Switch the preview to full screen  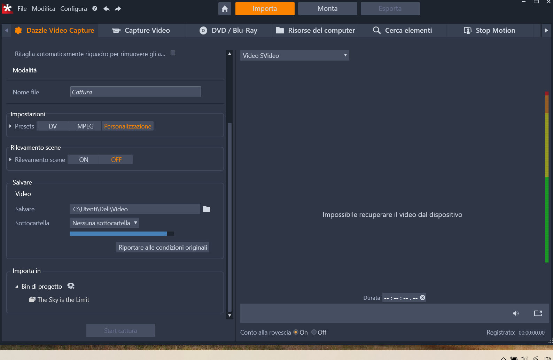[x=538, y=313]
